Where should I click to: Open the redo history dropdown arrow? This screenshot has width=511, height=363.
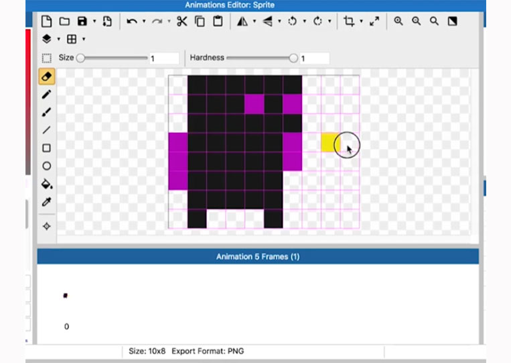[169, 21]
